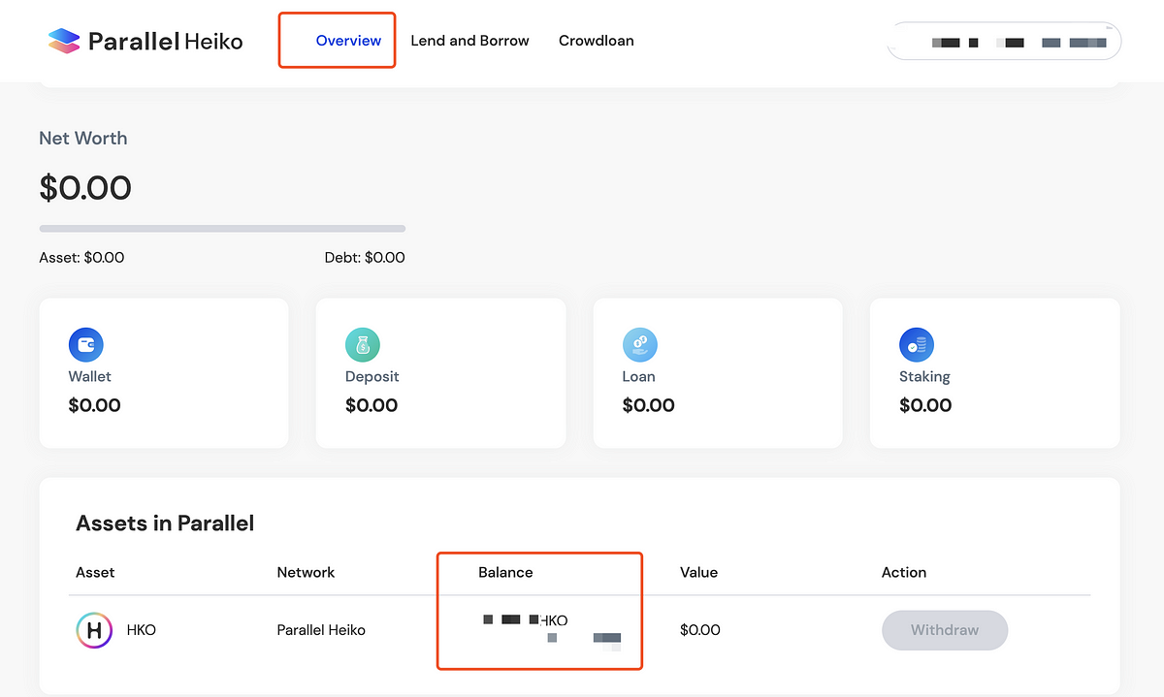Select the Net Worth $0.00 amount
Image resolution: width=1164 pixels, height=697 pixels.
pos(85,187)
